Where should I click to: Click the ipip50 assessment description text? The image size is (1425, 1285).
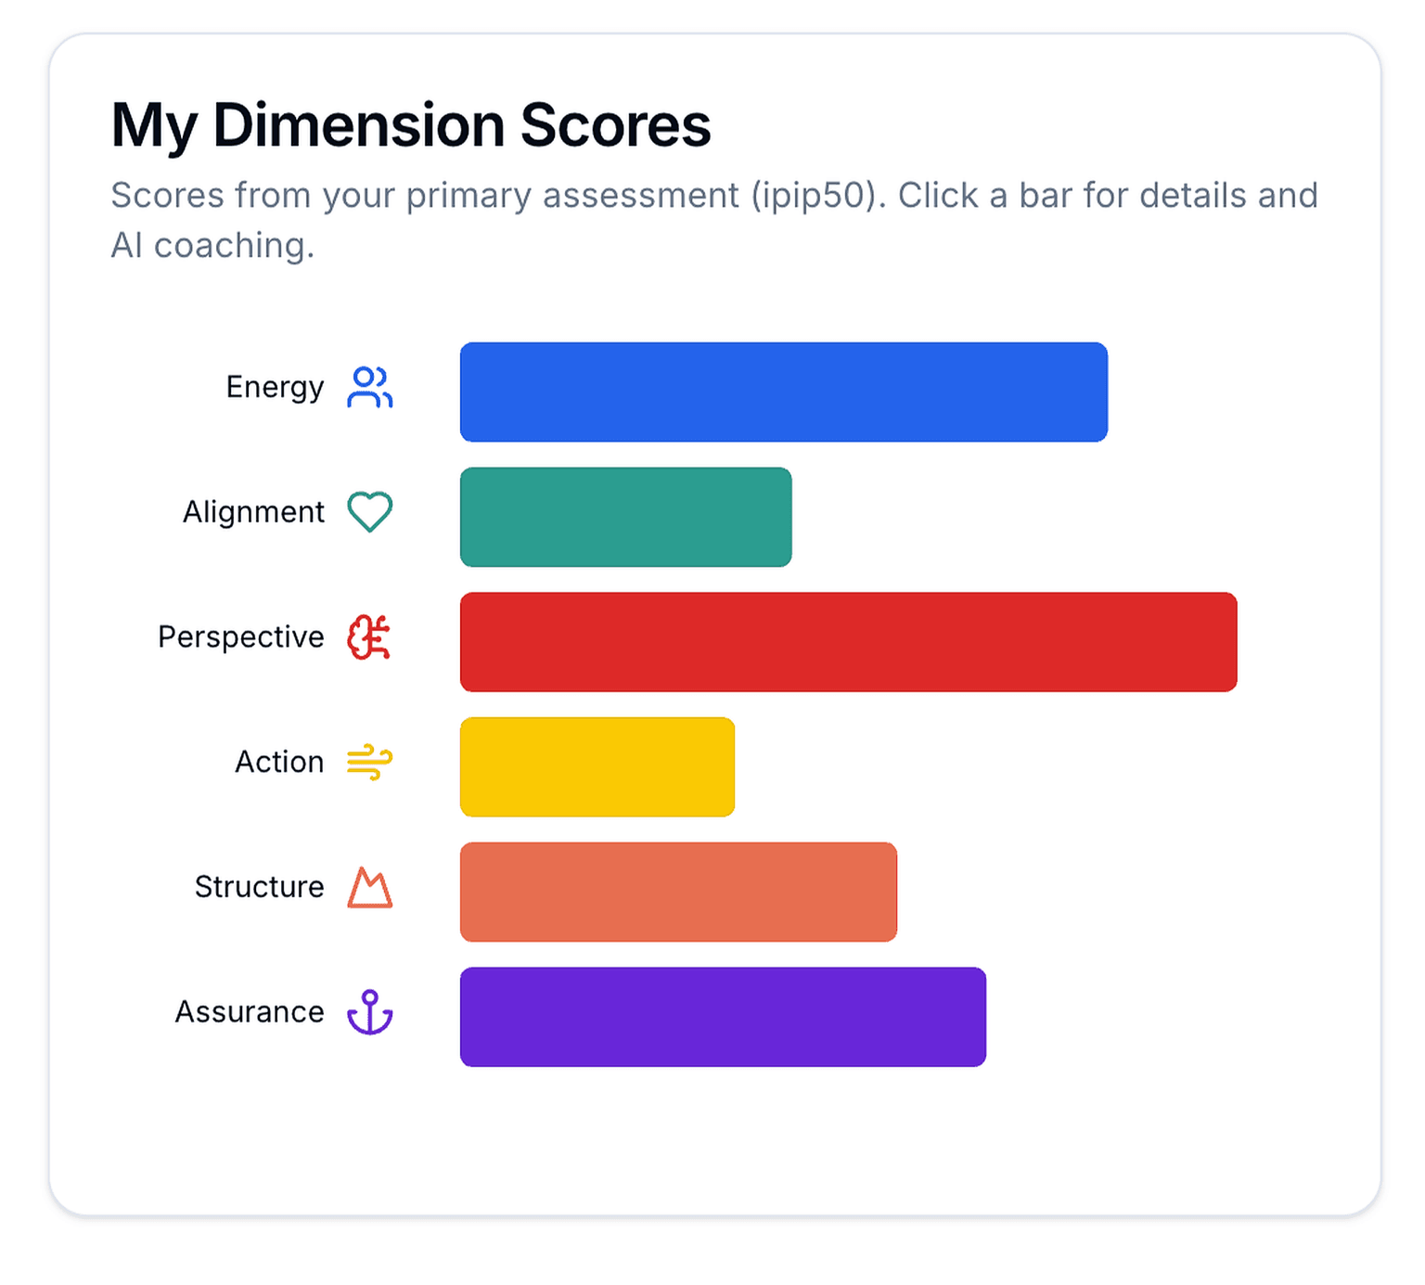[x=712, y=220]
